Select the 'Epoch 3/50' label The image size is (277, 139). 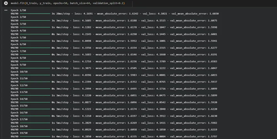tap(18, 24)
